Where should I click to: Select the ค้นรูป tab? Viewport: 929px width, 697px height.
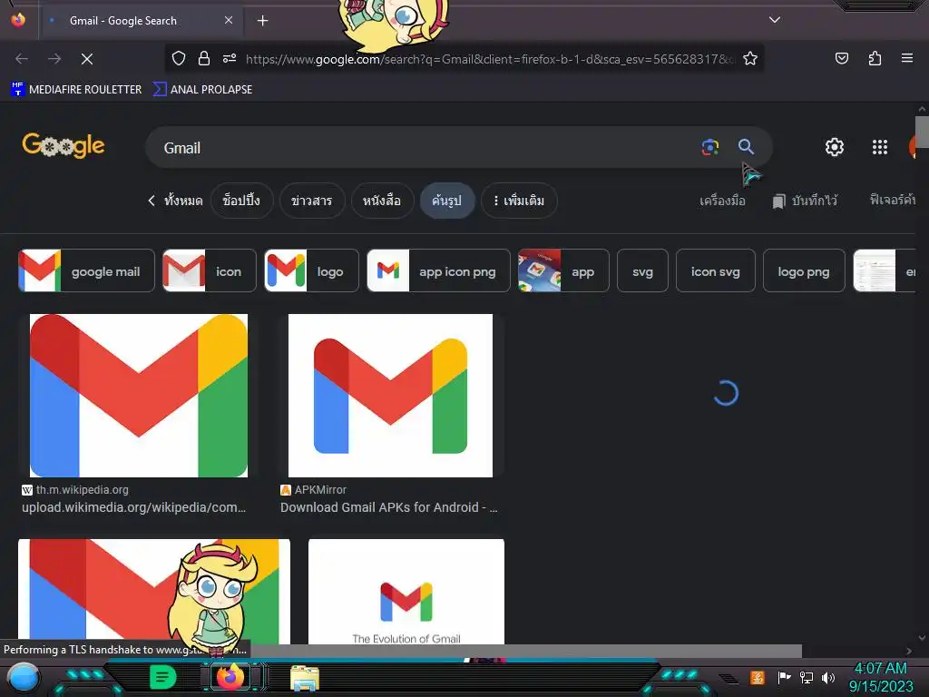click(x=446, y=201)
